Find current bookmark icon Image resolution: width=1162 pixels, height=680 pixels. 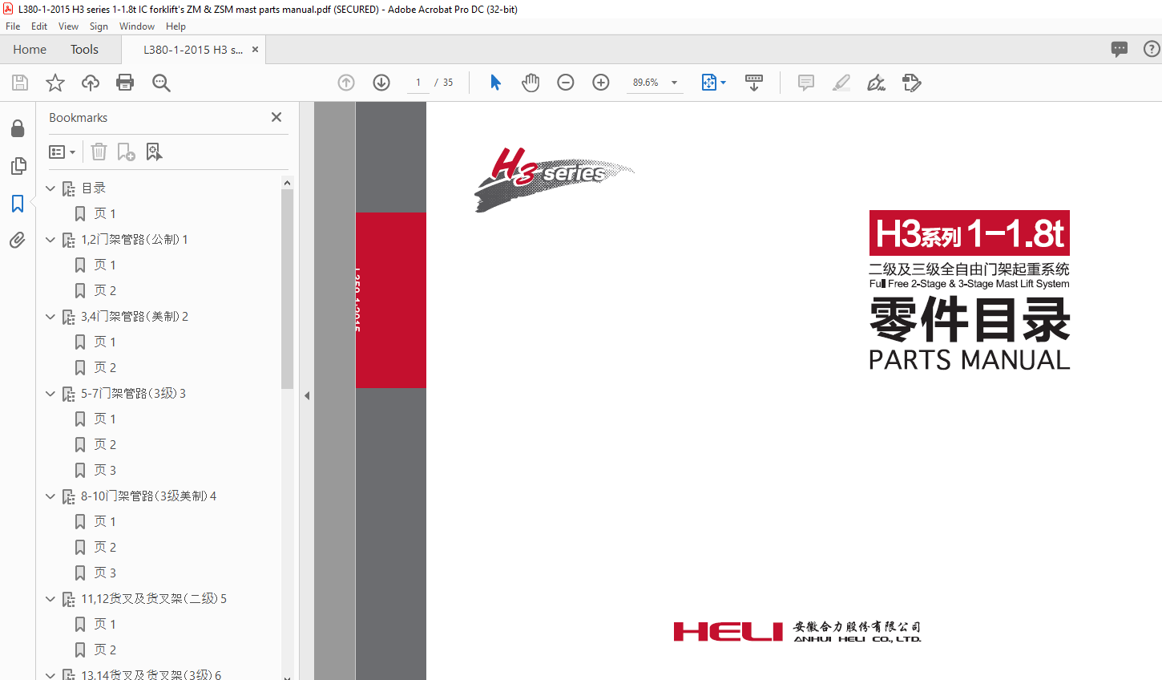pos(154,152)
